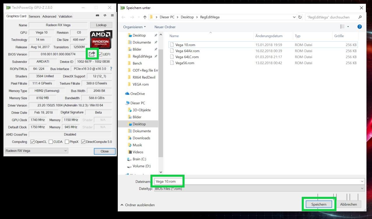Go back in the save dialog
The width and height of the screenshot is (372, 219).
pyautogui.click(x=123, y=17)
